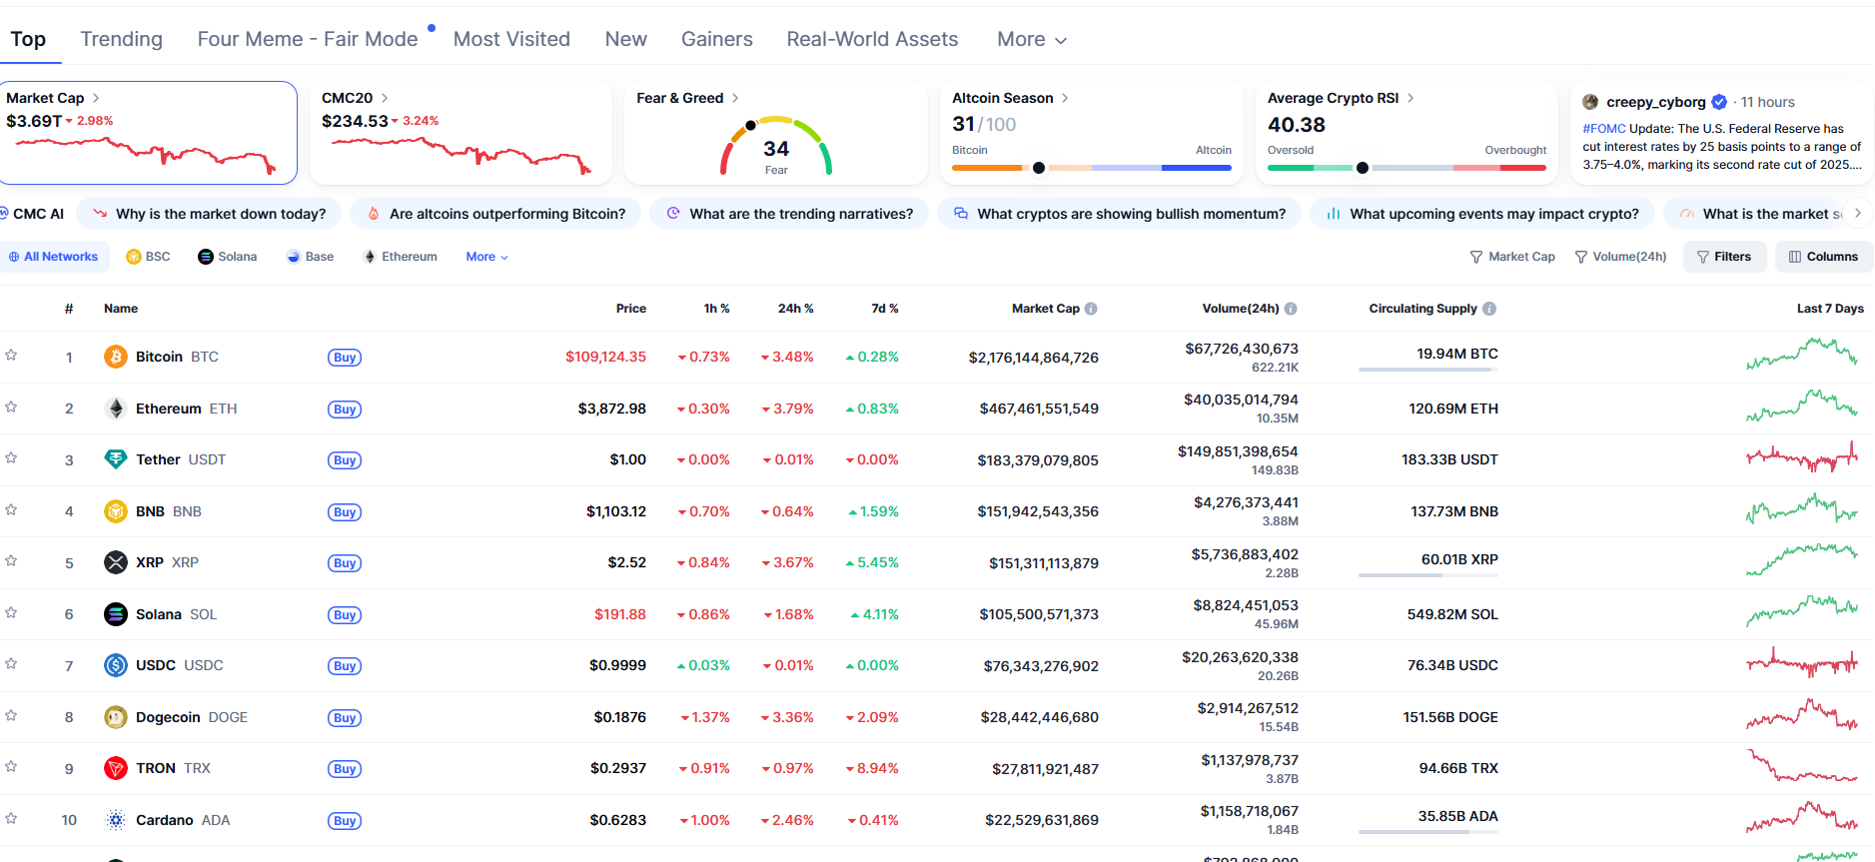The width and height of the screenshot is (1875, 862).
Task: Star Tether to add to watchlist
Action: point(11,457)
